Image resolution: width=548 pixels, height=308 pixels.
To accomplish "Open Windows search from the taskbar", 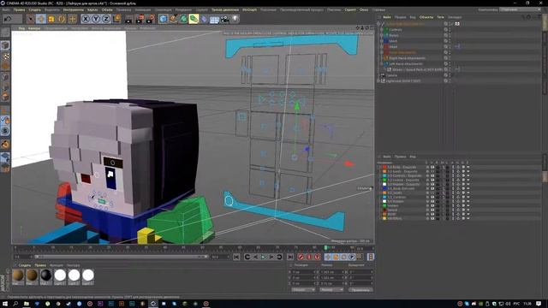I will click(x=15, y=304).
